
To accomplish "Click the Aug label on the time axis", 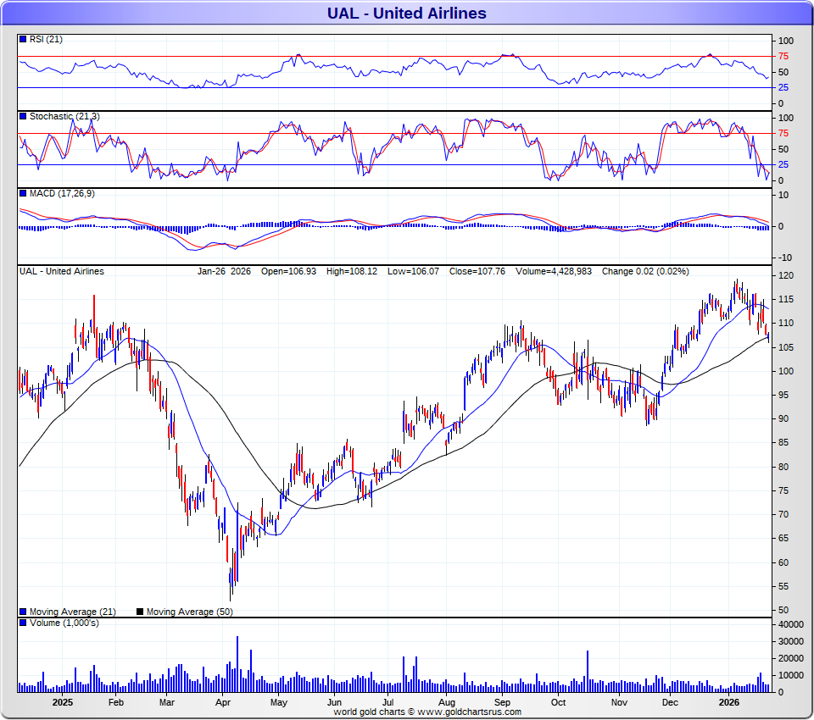I will pyautogui.click(x=447, y=702).
